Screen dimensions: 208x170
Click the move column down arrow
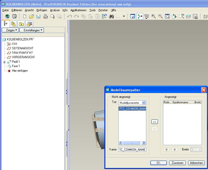tap(175, 149)
